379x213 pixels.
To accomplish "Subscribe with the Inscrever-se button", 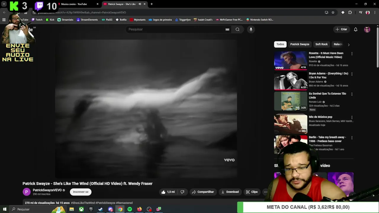I will [x=81, y=192].
